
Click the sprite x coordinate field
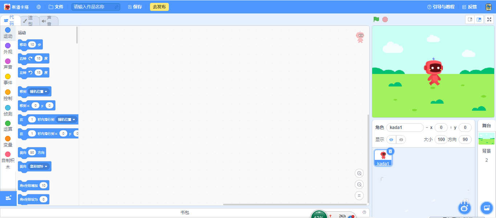coord(441,128)
